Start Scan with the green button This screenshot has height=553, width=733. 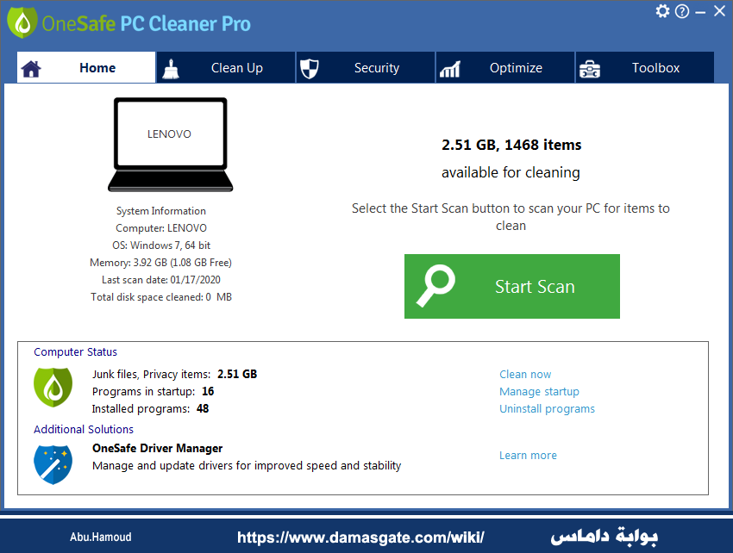pyautogui.click(x=512, y=286)
